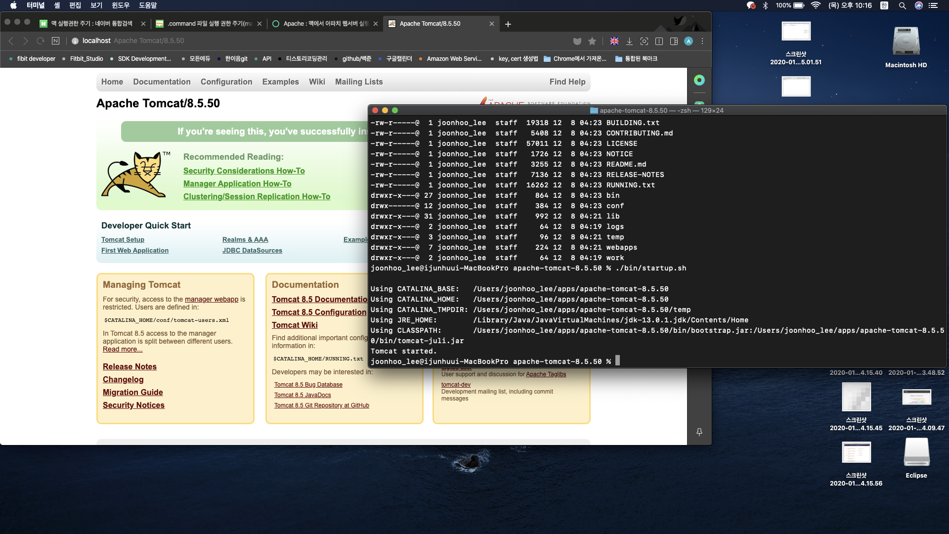Screen dimensions: 949x534
Task: Reload the localhost page
Action: click(x=41, y=41)
